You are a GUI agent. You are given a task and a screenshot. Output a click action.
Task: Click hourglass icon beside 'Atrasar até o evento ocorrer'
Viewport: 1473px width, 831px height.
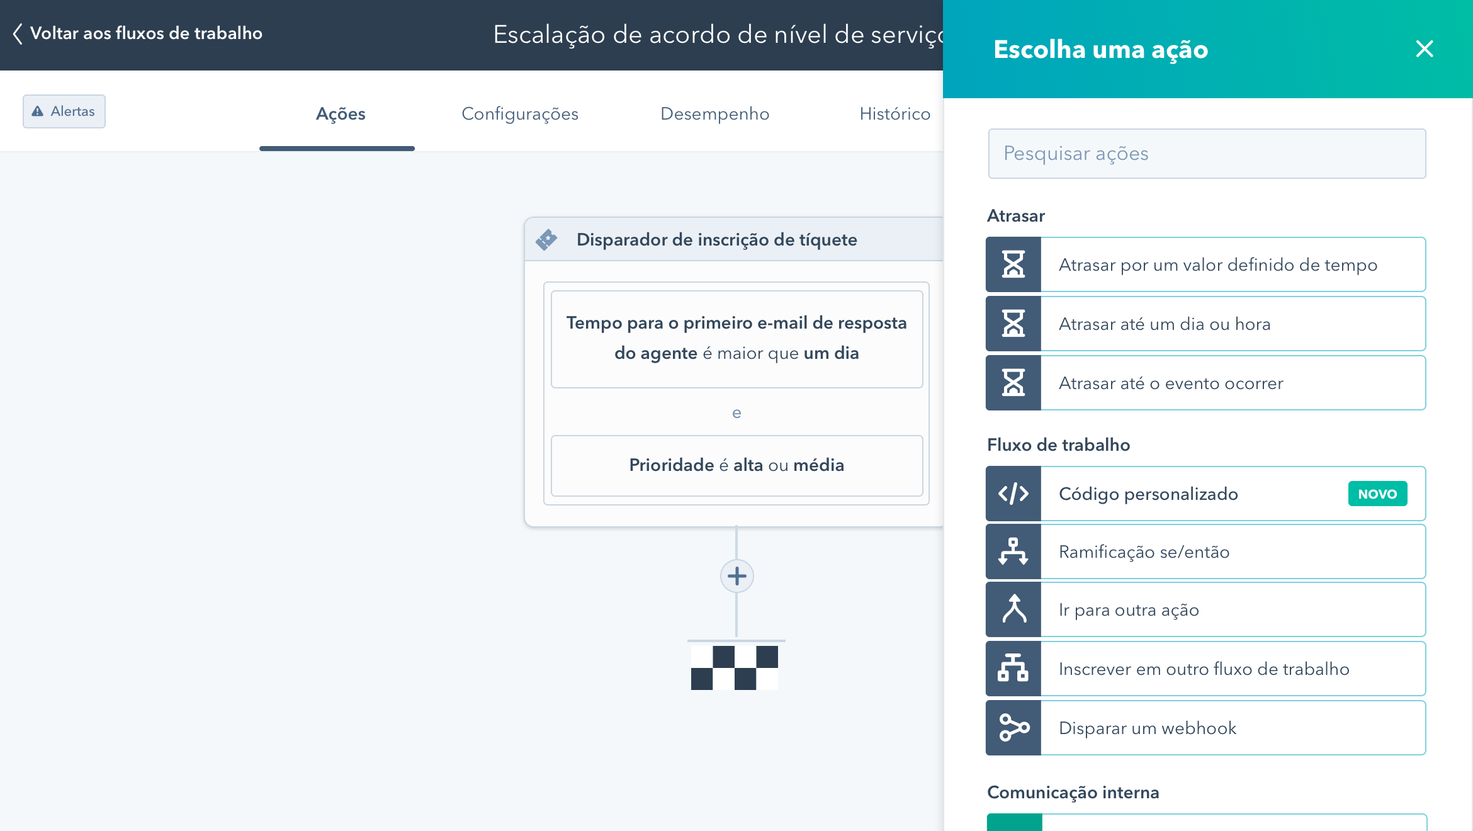[1013, 383]
